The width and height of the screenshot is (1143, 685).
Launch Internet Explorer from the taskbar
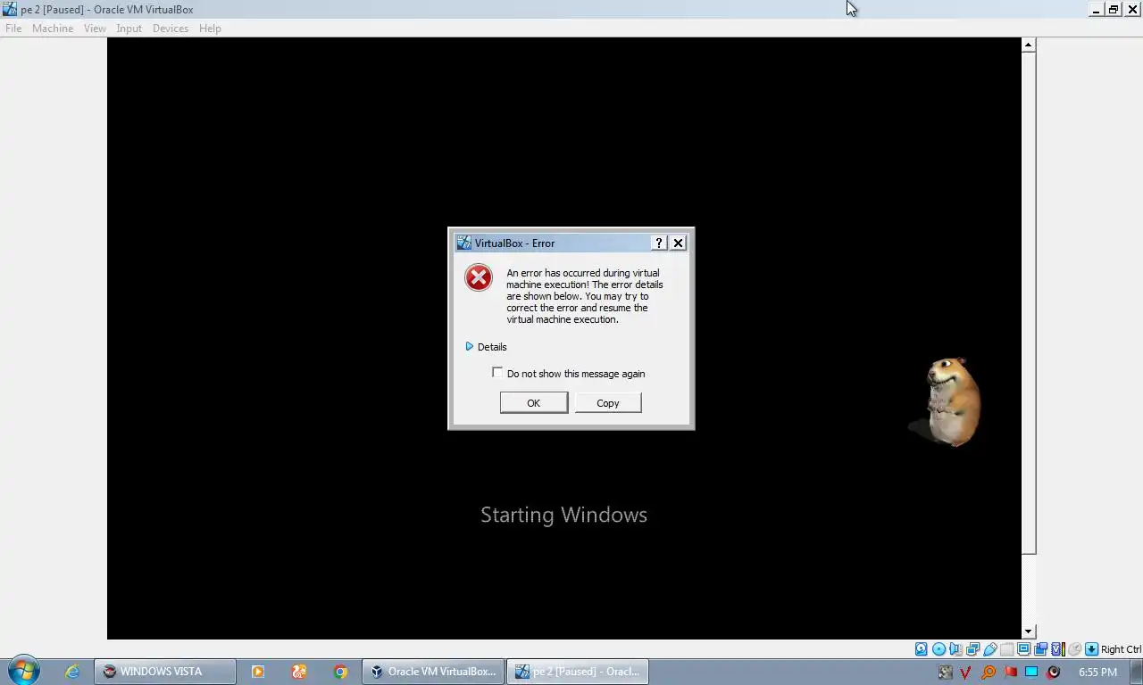[72, 672]
